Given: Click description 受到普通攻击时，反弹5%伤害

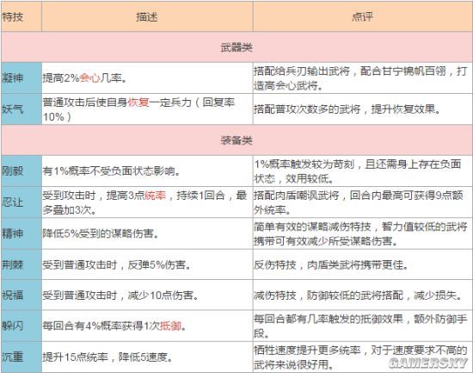Looking at the screenshot, I should point(117,264).
